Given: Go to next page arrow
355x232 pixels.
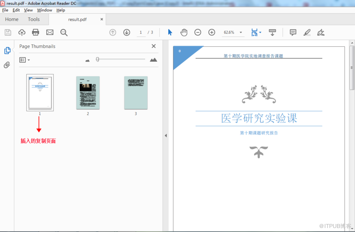Looking at the screenshot, I should (126, 32).
